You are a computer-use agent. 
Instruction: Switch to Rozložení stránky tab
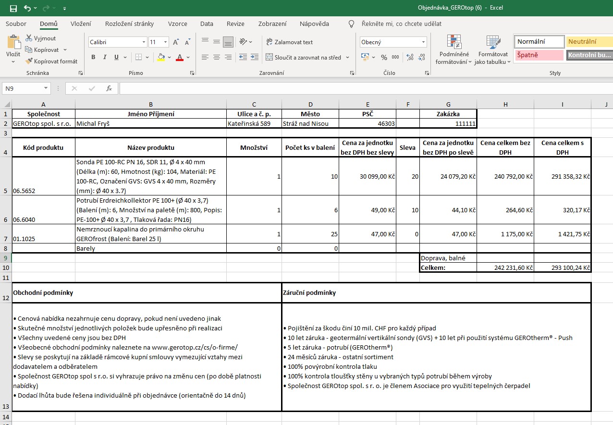[130, 24]
